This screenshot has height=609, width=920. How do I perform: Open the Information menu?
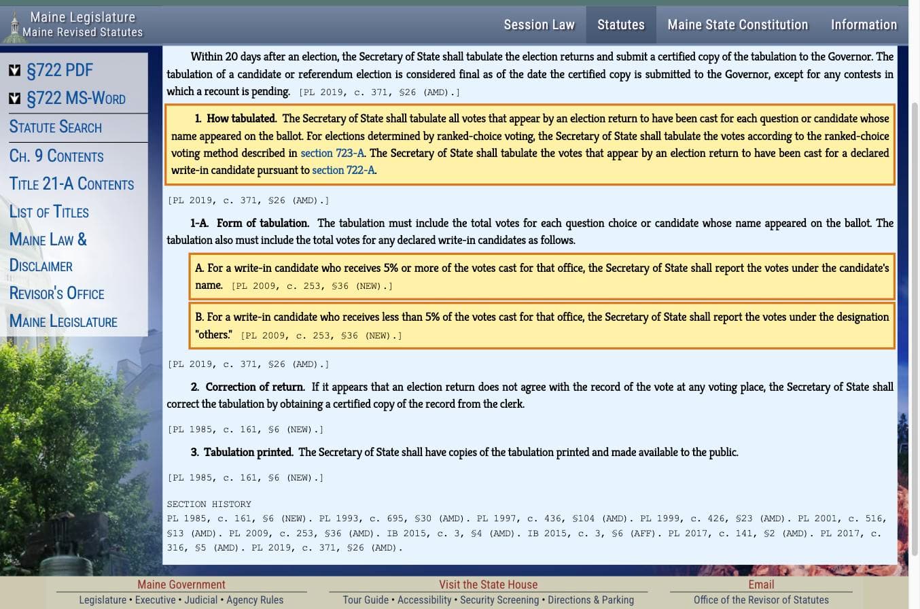coord(864,25)
